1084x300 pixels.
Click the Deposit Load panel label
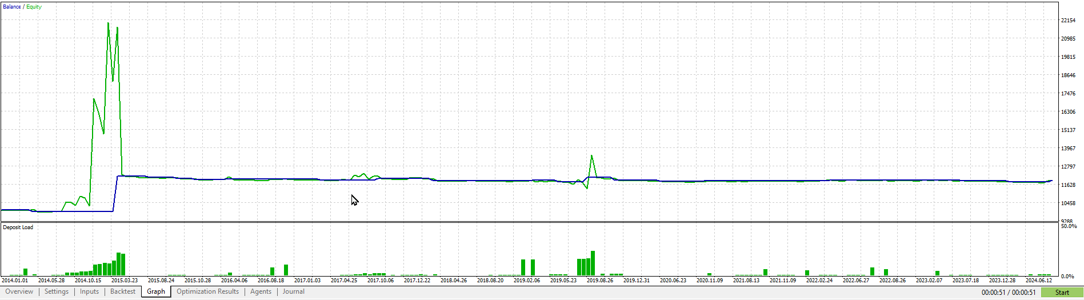[x=18, y=227]
